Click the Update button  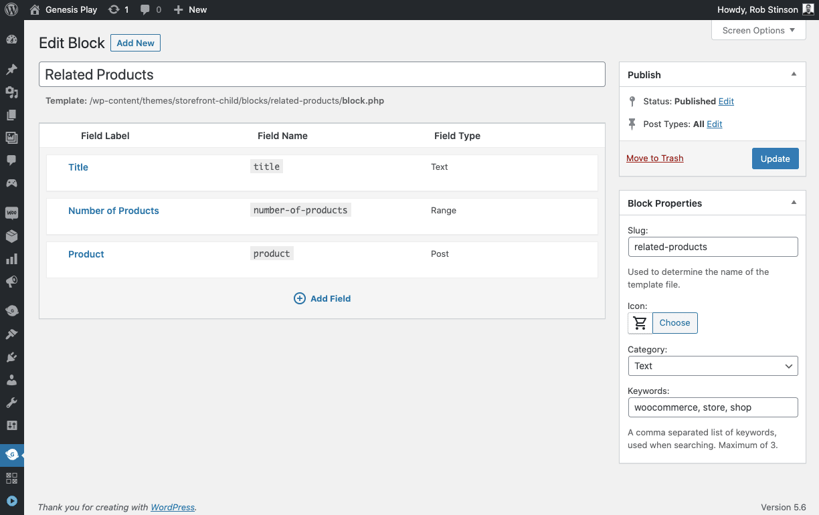(x=775, y=159)
